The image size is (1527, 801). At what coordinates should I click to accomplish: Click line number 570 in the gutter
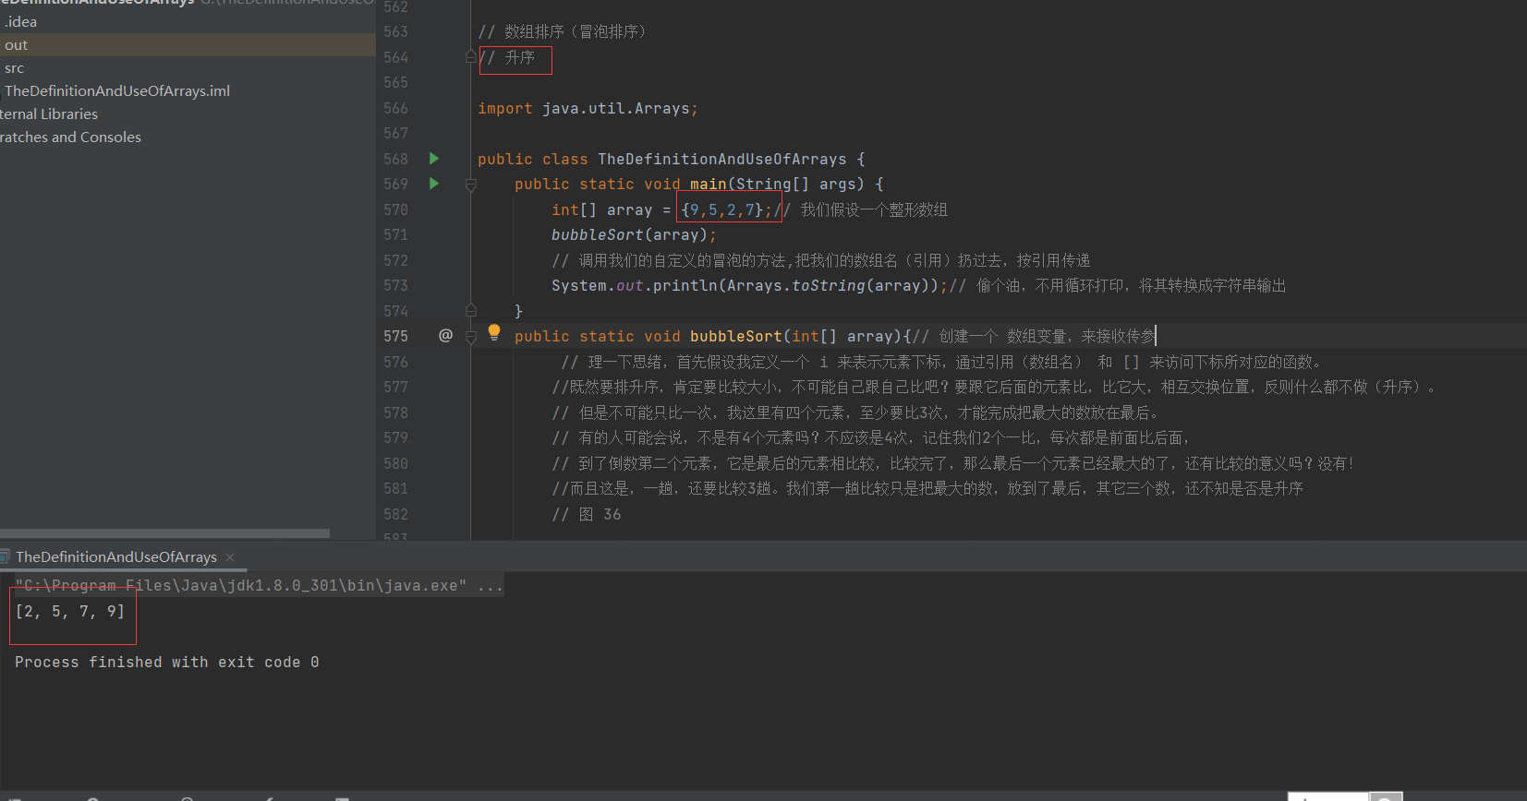pos(395,209)
